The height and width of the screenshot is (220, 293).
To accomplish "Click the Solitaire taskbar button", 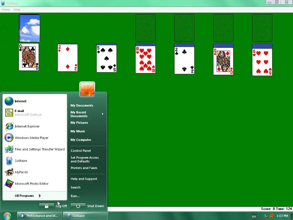I will tap(85, 216).
